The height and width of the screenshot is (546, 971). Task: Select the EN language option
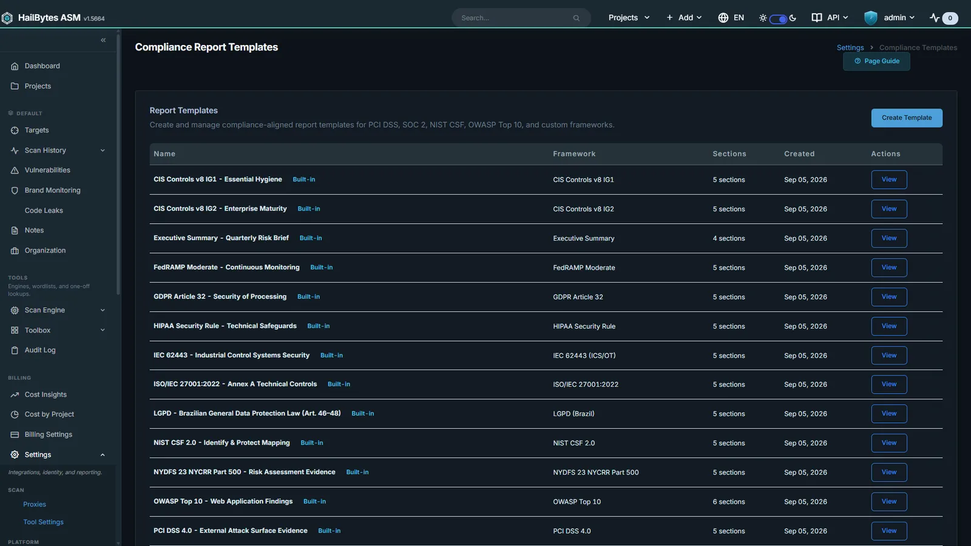click(739, 18)
